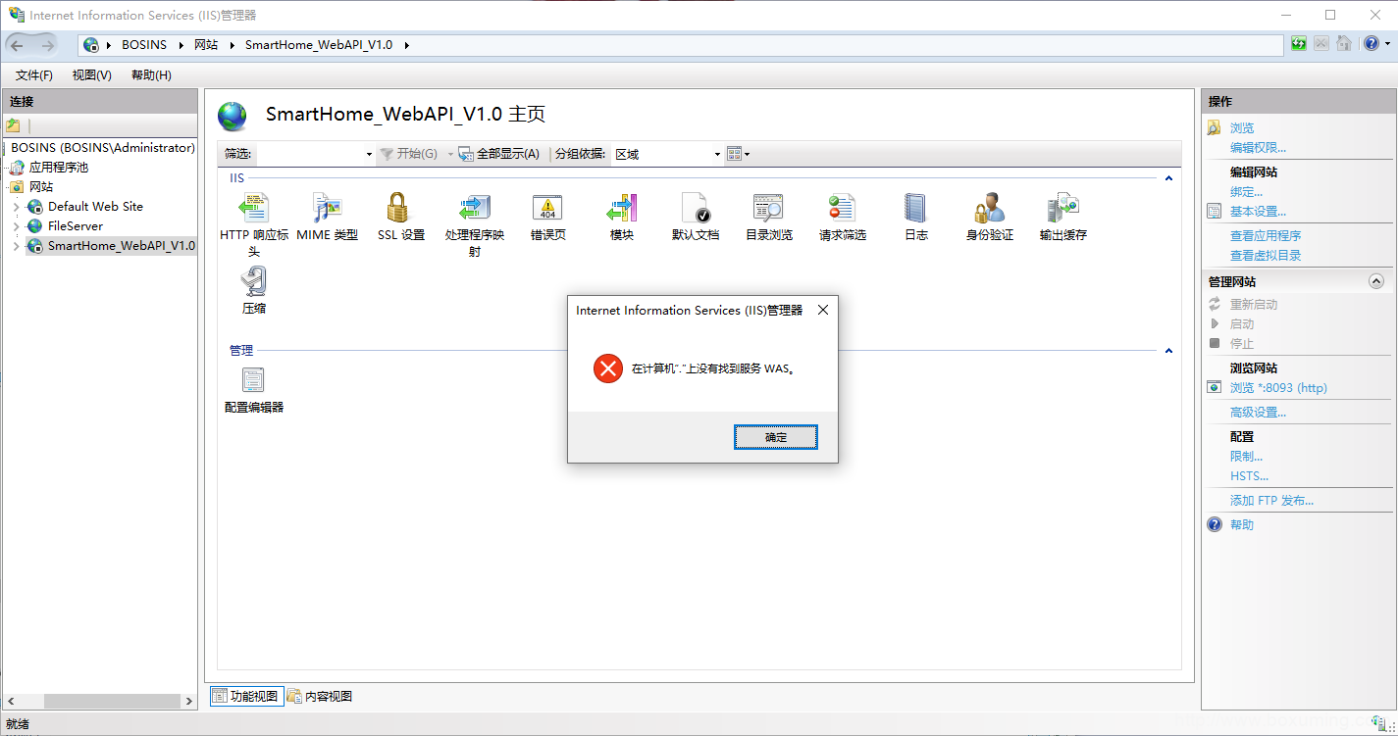This screenshot has height=736, width=1398.
Task: Select FileServer in the sites tree
Action: 76,226
